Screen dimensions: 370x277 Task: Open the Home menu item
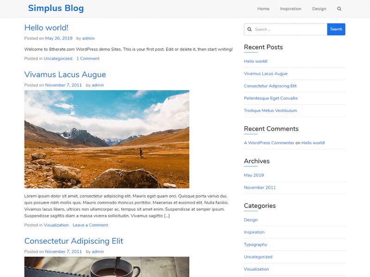[263, 9]
